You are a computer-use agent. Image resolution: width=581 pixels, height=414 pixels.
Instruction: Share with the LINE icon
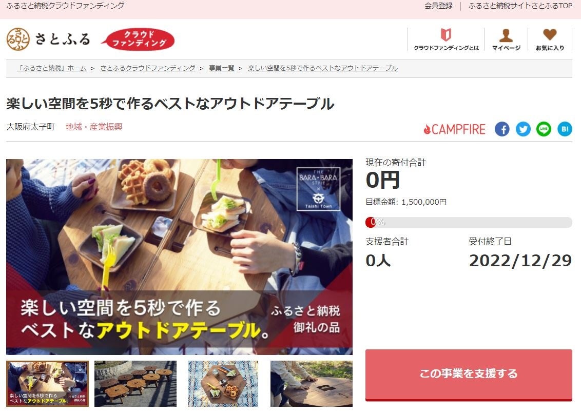coord(544,129)
